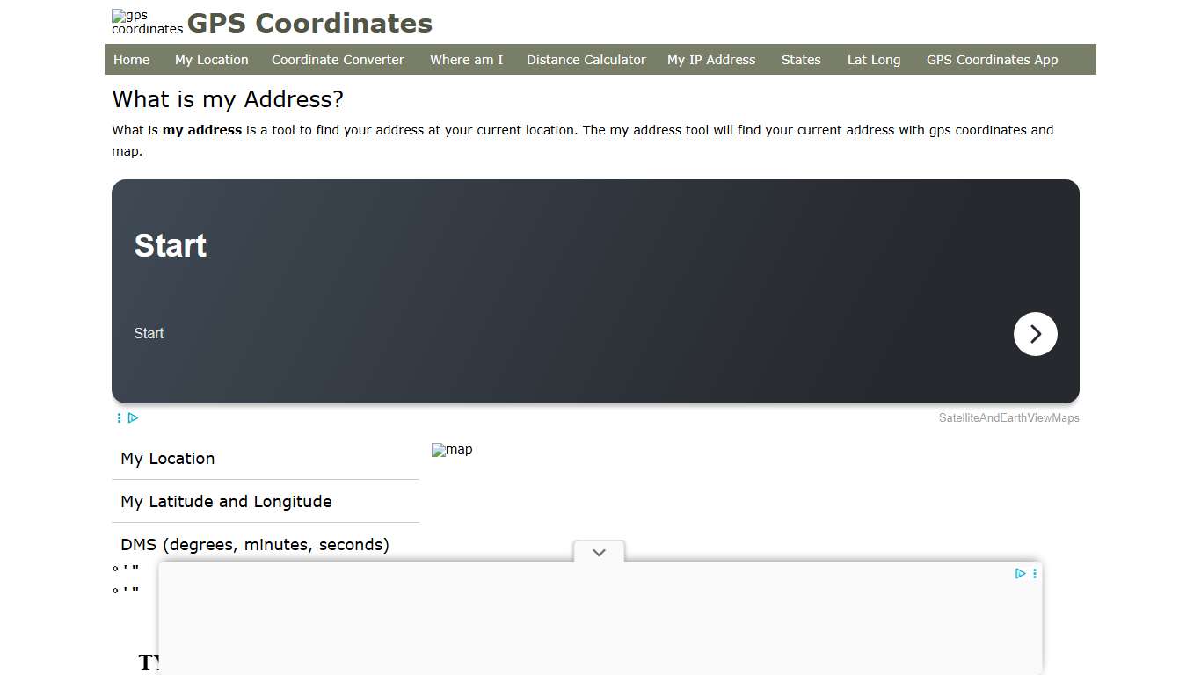Open the States menu item

pyautogui.click(x=801, y=60)
